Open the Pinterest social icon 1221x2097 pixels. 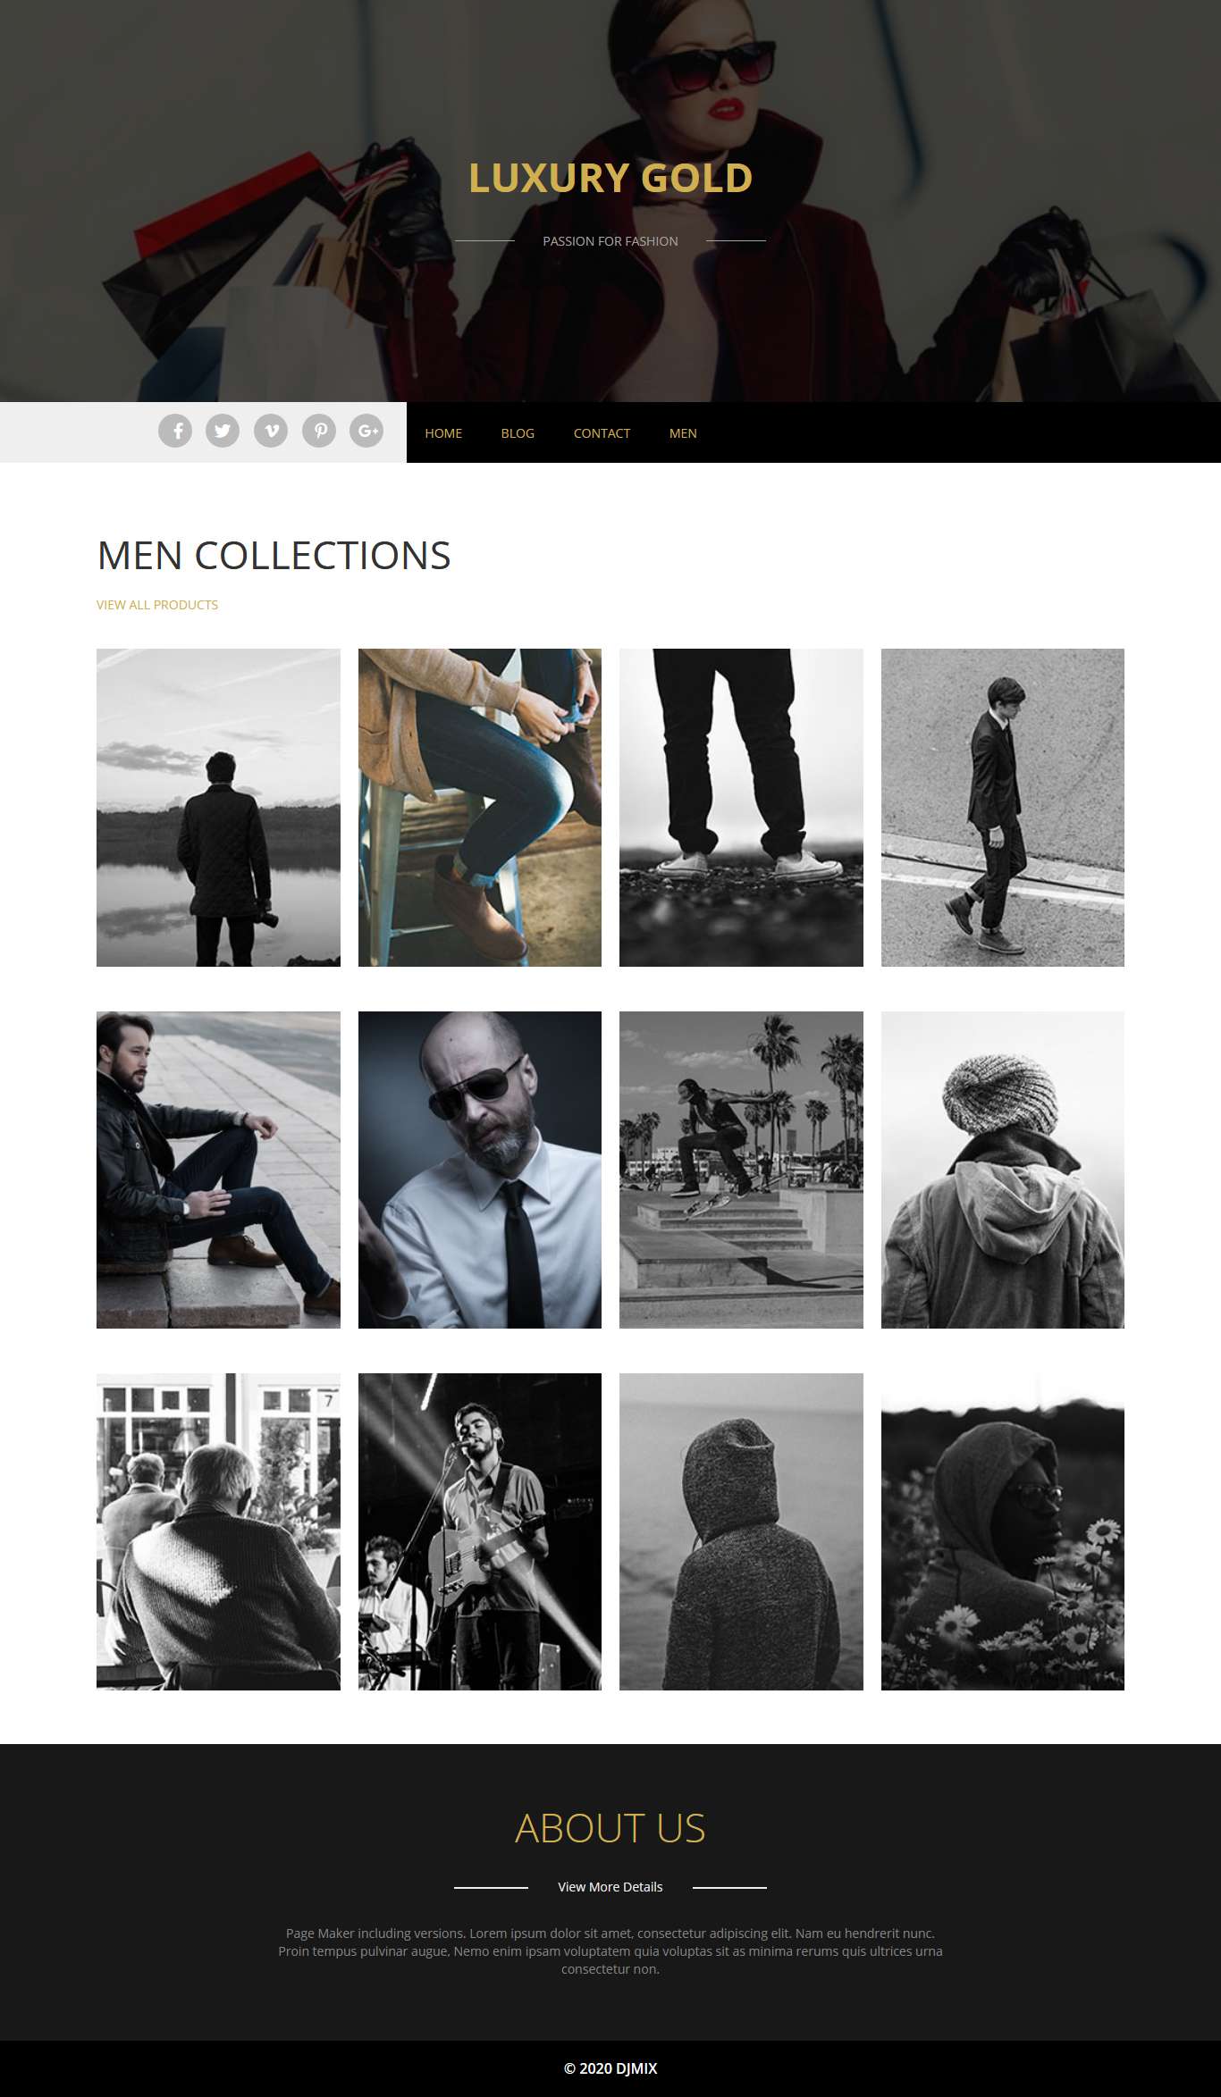319,431
